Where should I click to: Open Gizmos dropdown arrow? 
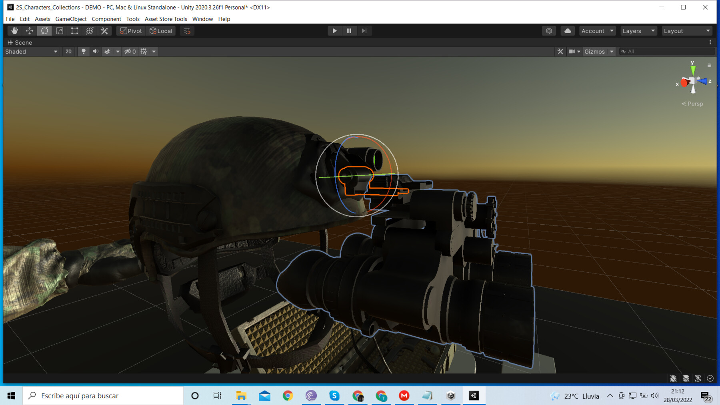coord(612,51)
